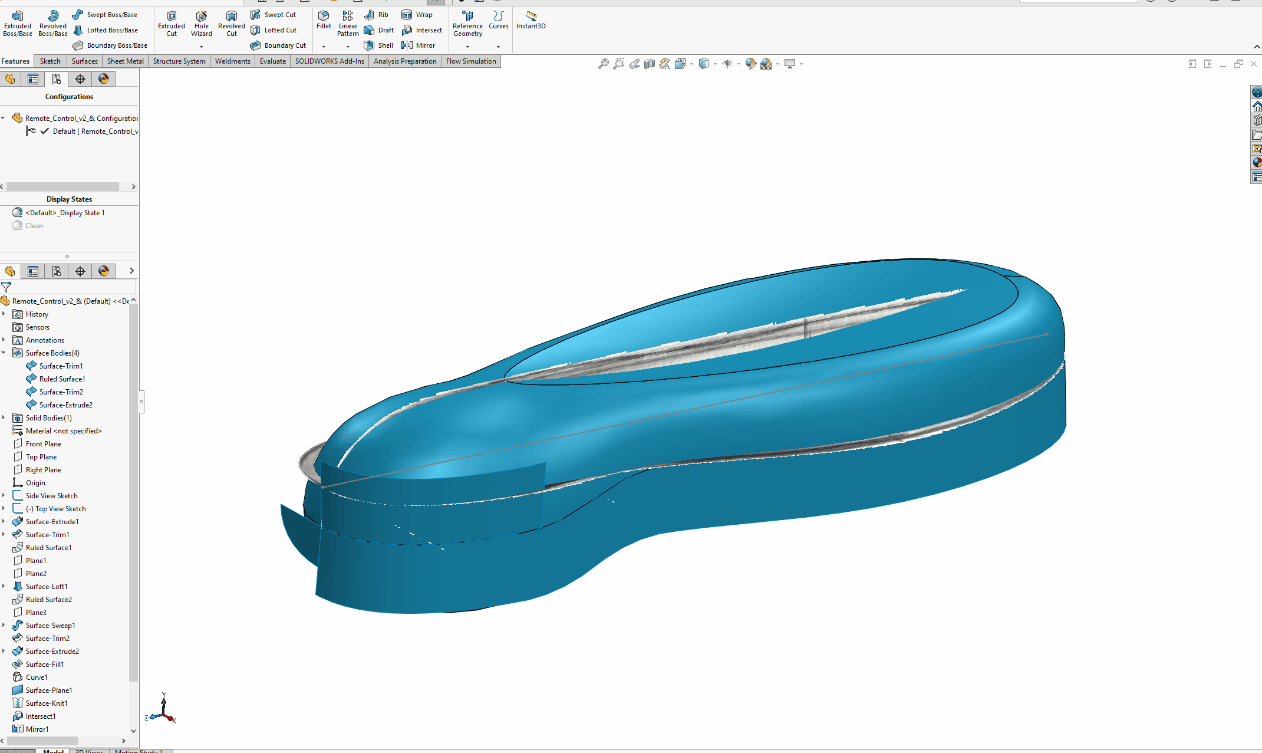Screen dimensions: 1262x753
Task: Click the Fillet tool icon
Action: (324, 16)
